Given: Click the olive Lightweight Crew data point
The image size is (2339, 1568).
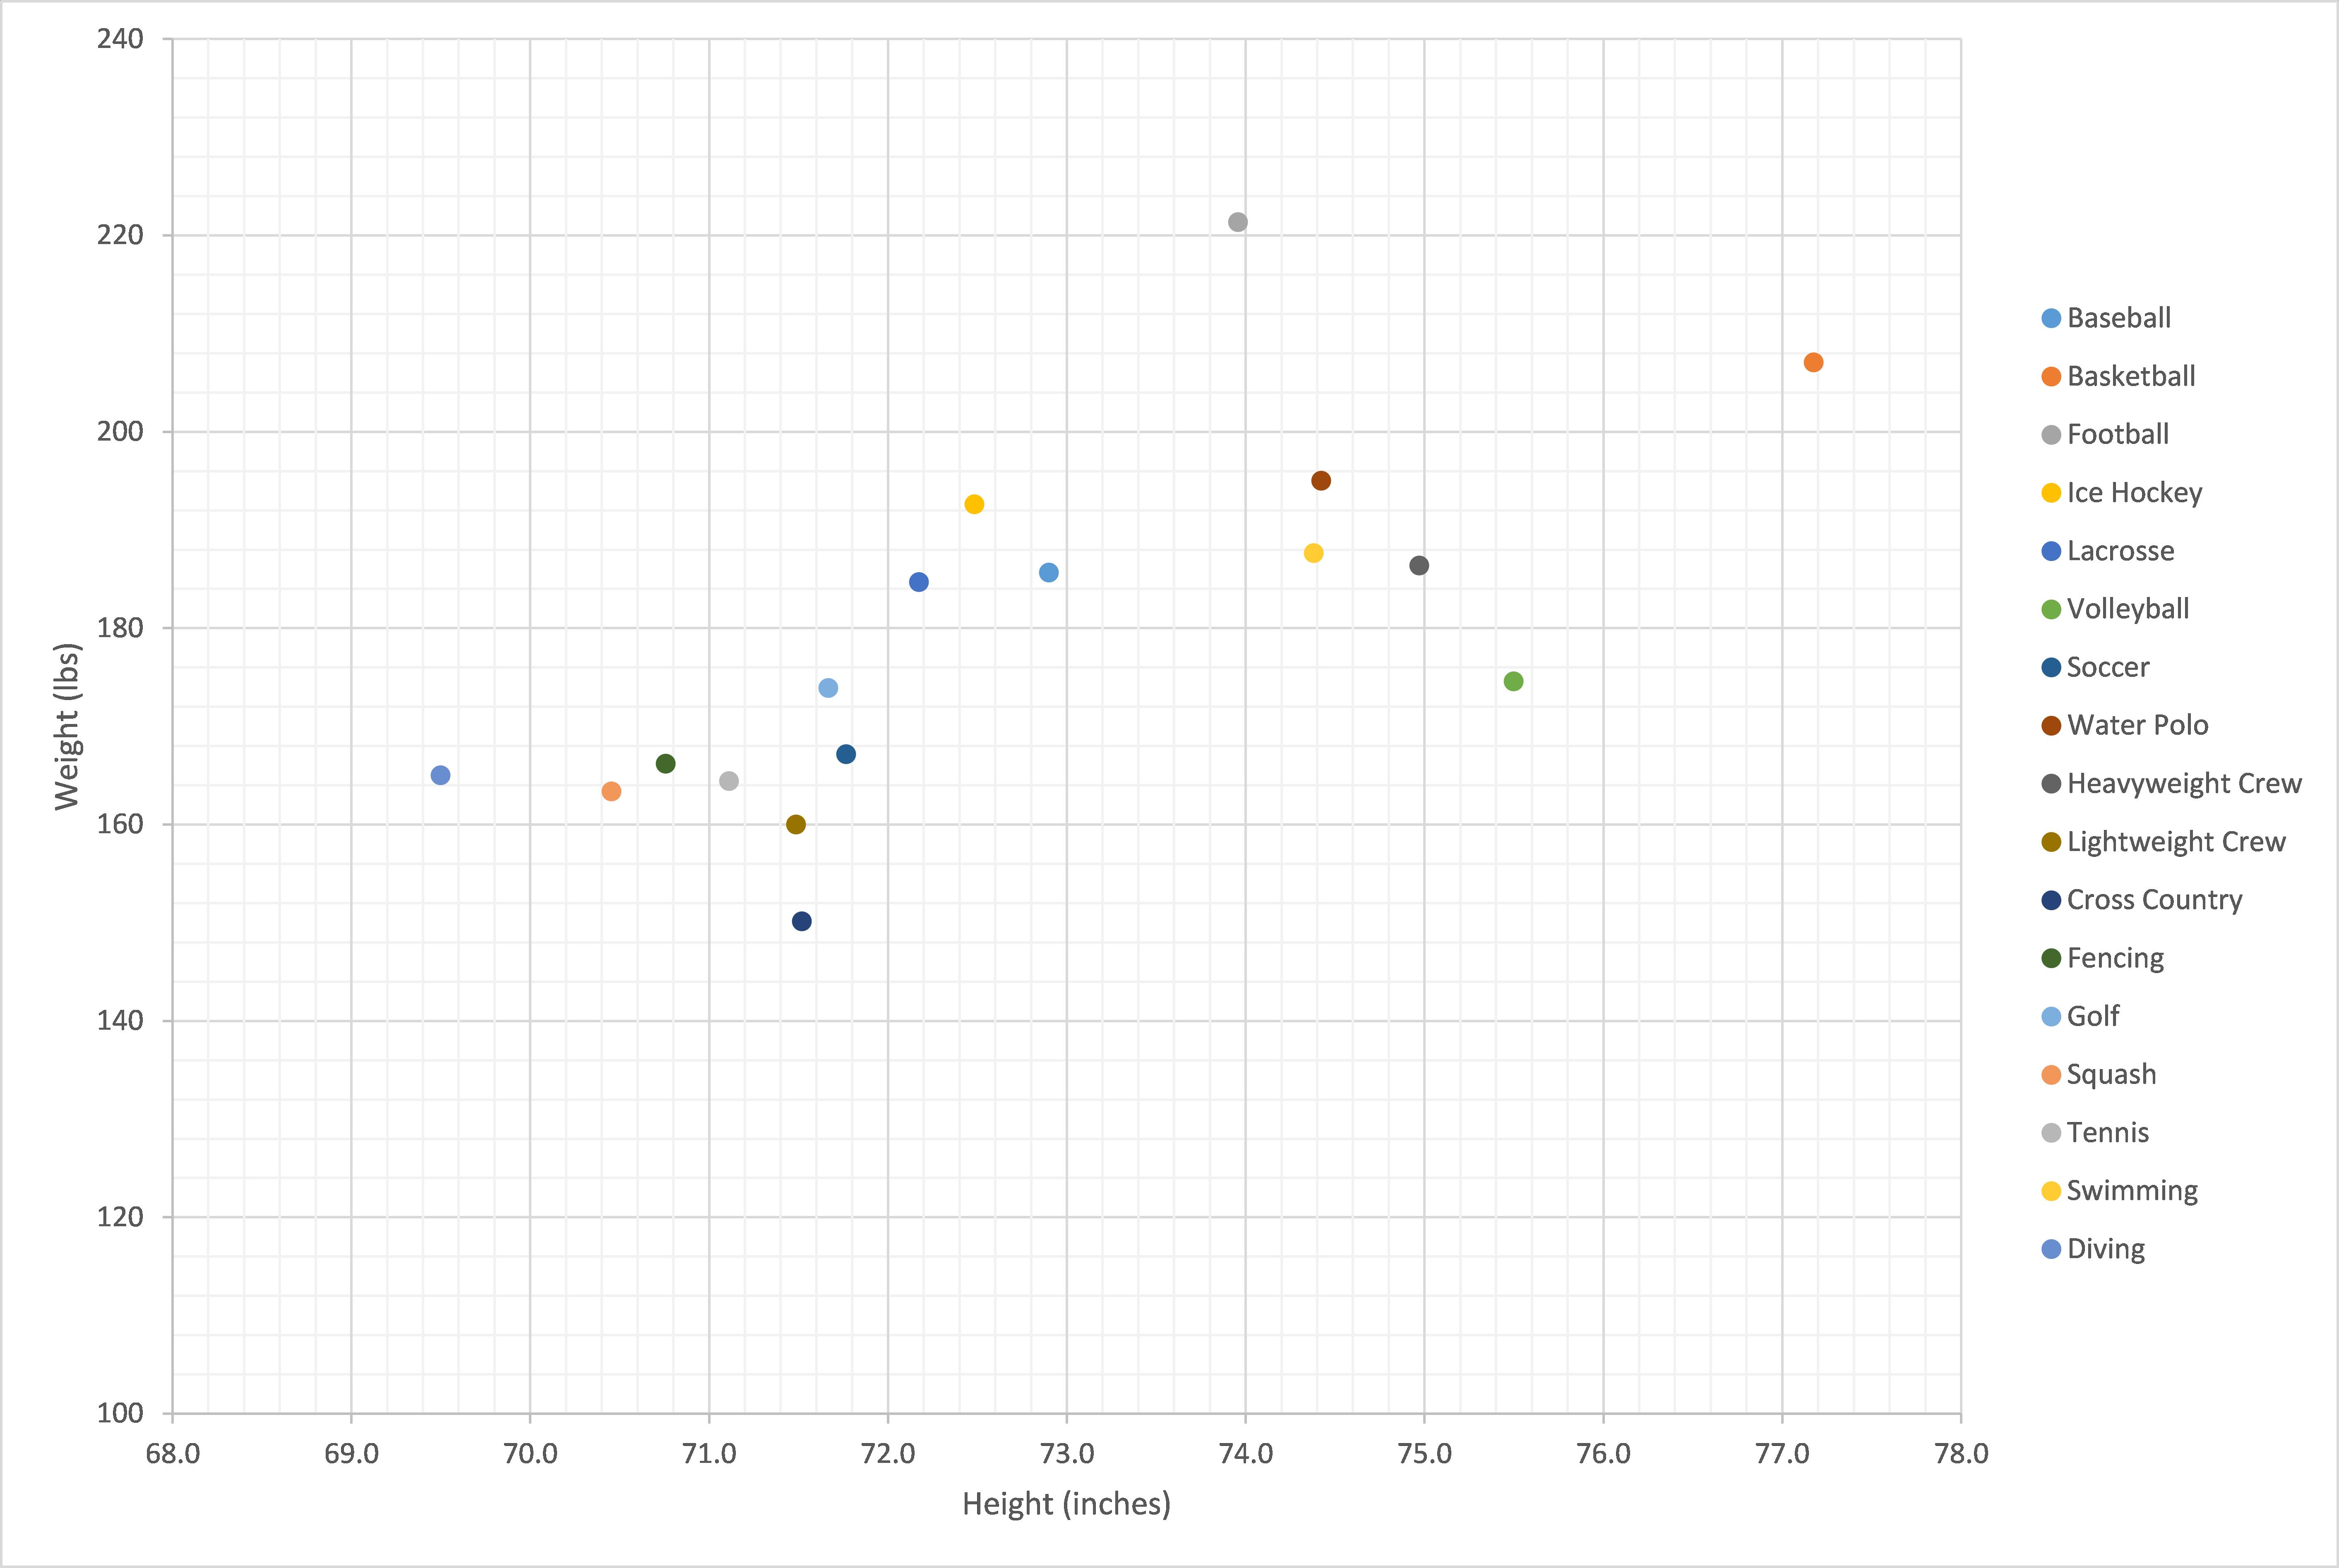Looking at the screenshot, I should point(796,825).
